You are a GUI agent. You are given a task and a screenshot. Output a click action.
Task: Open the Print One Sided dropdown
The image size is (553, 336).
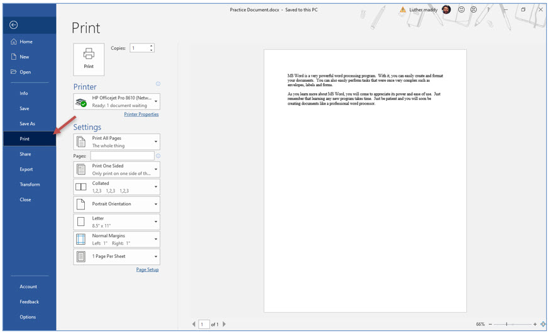[117, 171]
